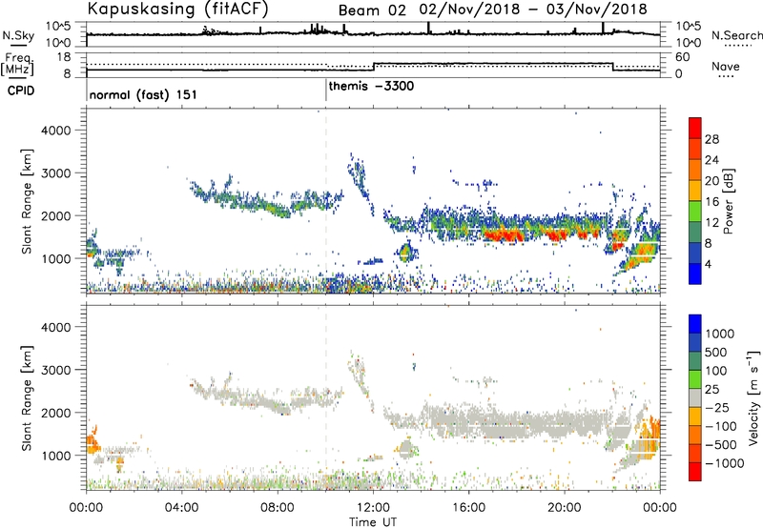Click the 'themis -3300' CPID text
Screen dimensions: 763x528
[x=371, y=87]
